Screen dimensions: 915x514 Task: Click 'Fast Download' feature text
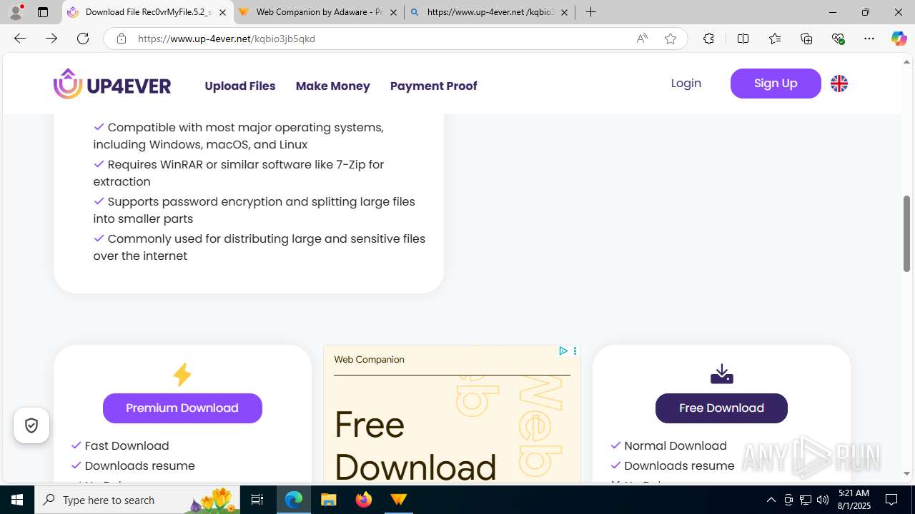click(127, 445)
